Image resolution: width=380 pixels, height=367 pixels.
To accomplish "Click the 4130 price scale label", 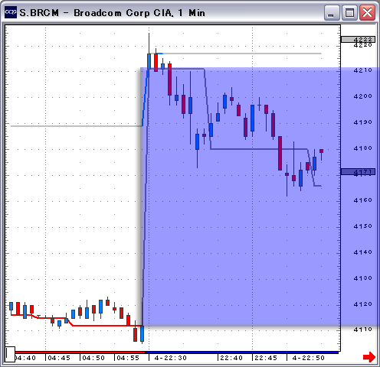I will point(362,278).
